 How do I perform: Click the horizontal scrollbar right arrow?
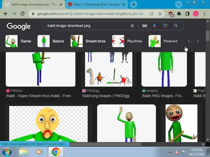[203, 144]
